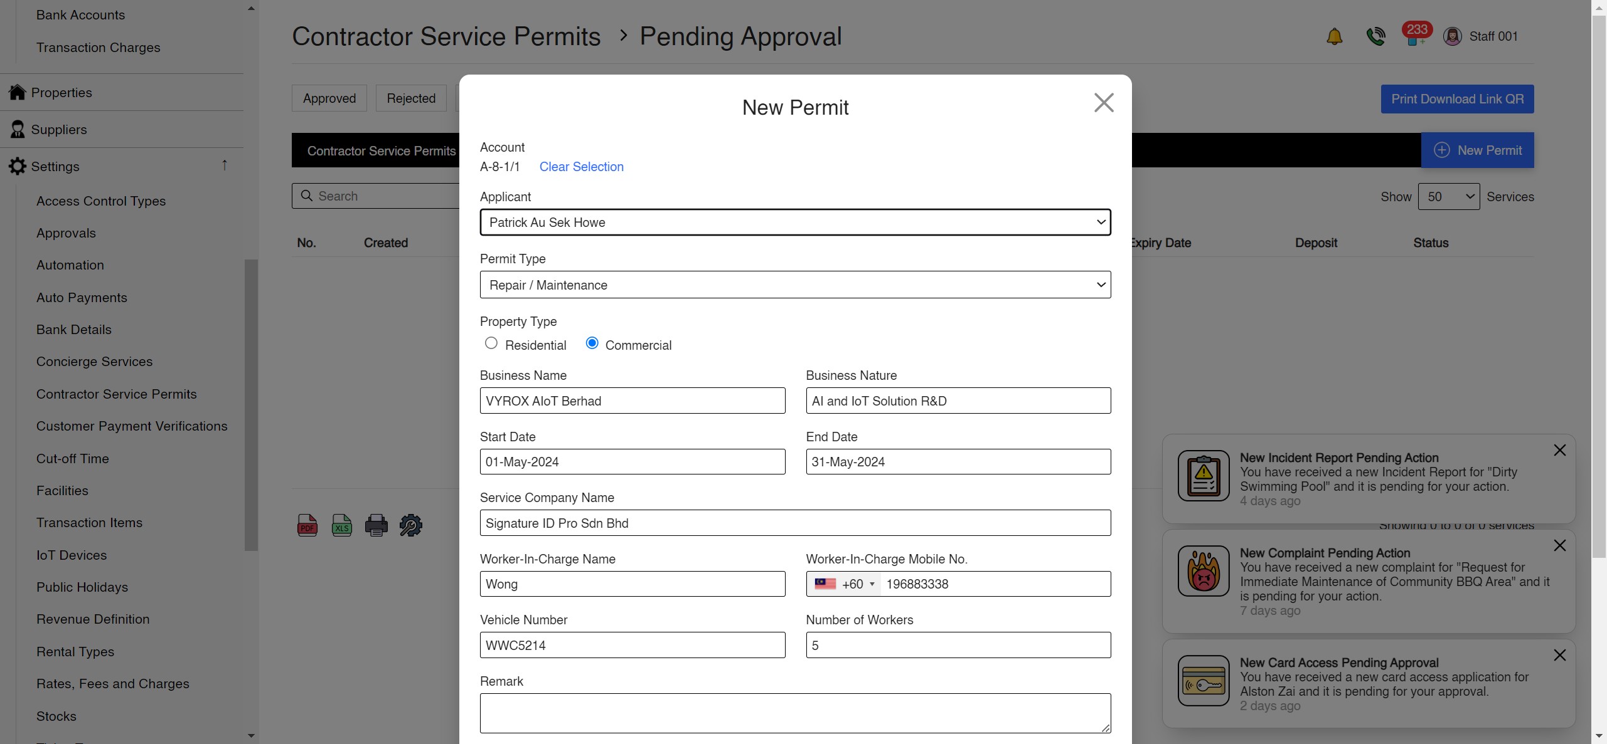Select the Commercial property type

click(590, 343)
